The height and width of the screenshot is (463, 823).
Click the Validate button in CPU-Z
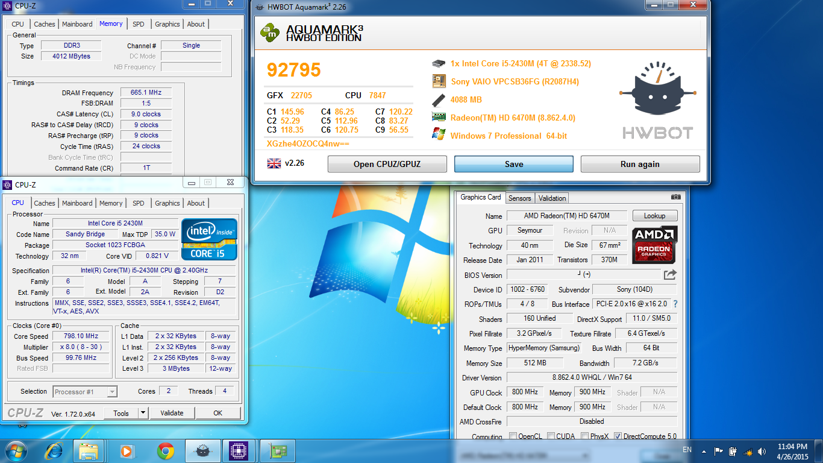[172, 413]
